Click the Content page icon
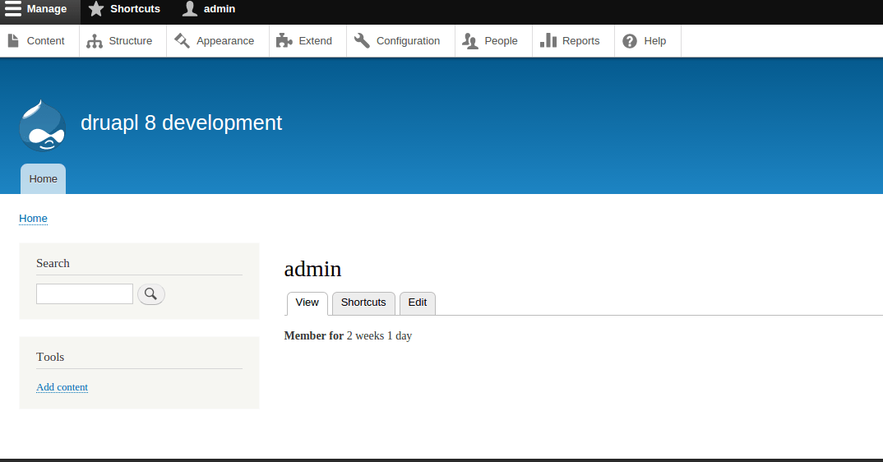This screenshot has width=883, height=462. [x=13, y=40]
